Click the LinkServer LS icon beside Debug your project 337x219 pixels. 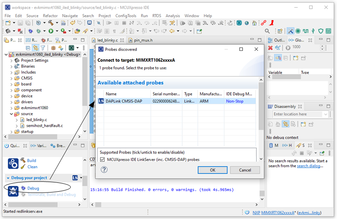pos(75,178)
